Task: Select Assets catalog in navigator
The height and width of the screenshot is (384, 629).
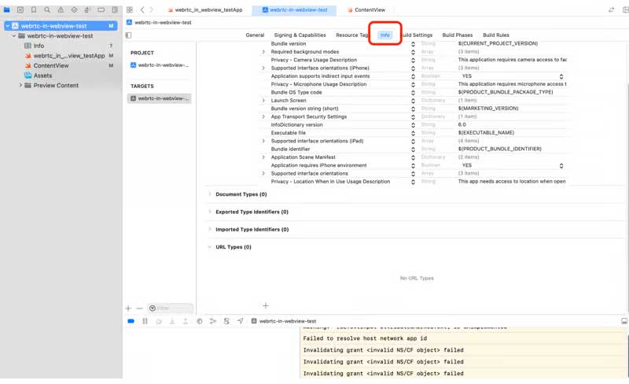Action: [x=43, y=76]
